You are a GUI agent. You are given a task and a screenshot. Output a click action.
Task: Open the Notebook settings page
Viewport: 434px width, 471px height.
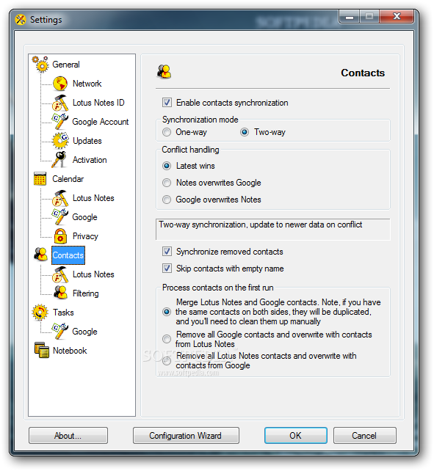[70, 351]
